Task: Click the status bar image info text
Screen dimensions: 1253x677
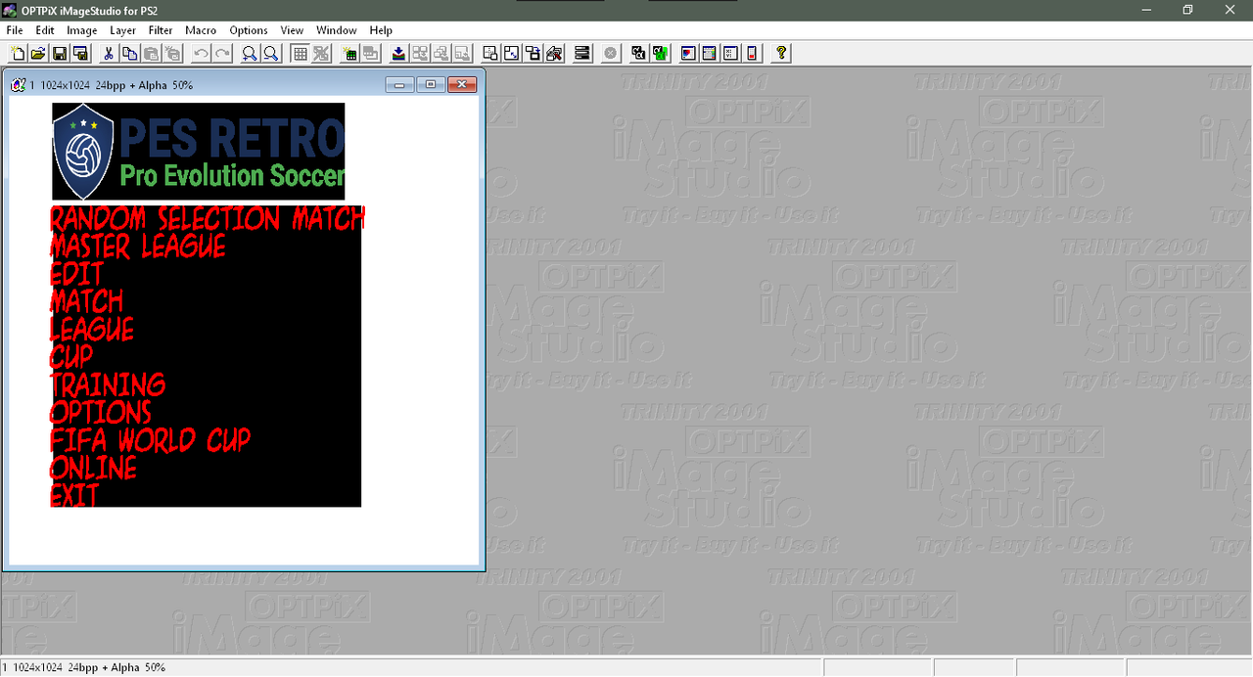Action: [x=85, y=667]
